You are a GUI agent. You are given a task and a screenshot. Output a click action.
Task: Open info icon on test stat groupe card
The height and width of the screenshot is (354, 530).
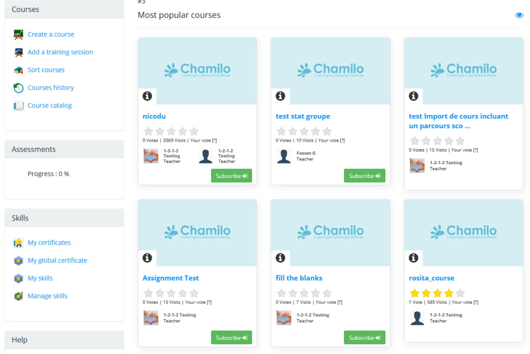(280, 96)
